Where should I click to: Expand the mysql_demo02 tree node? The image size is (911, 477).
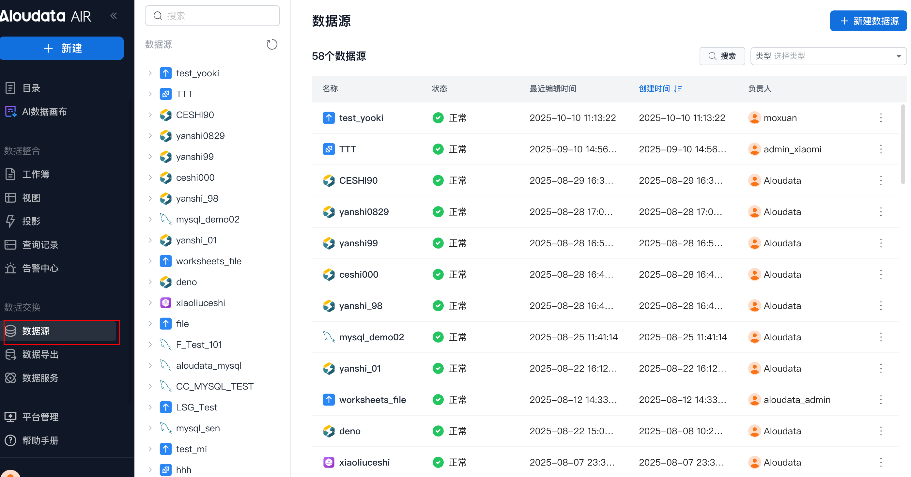(x=150, y=219)
